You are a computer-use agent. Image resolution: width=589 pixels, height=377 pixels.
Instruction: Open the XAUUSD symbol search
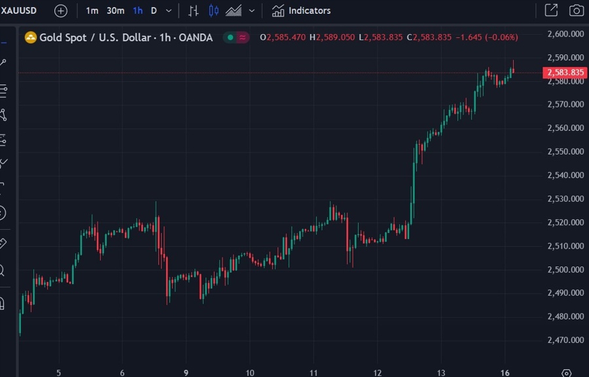pyautogui.click(x=18, y=10)
